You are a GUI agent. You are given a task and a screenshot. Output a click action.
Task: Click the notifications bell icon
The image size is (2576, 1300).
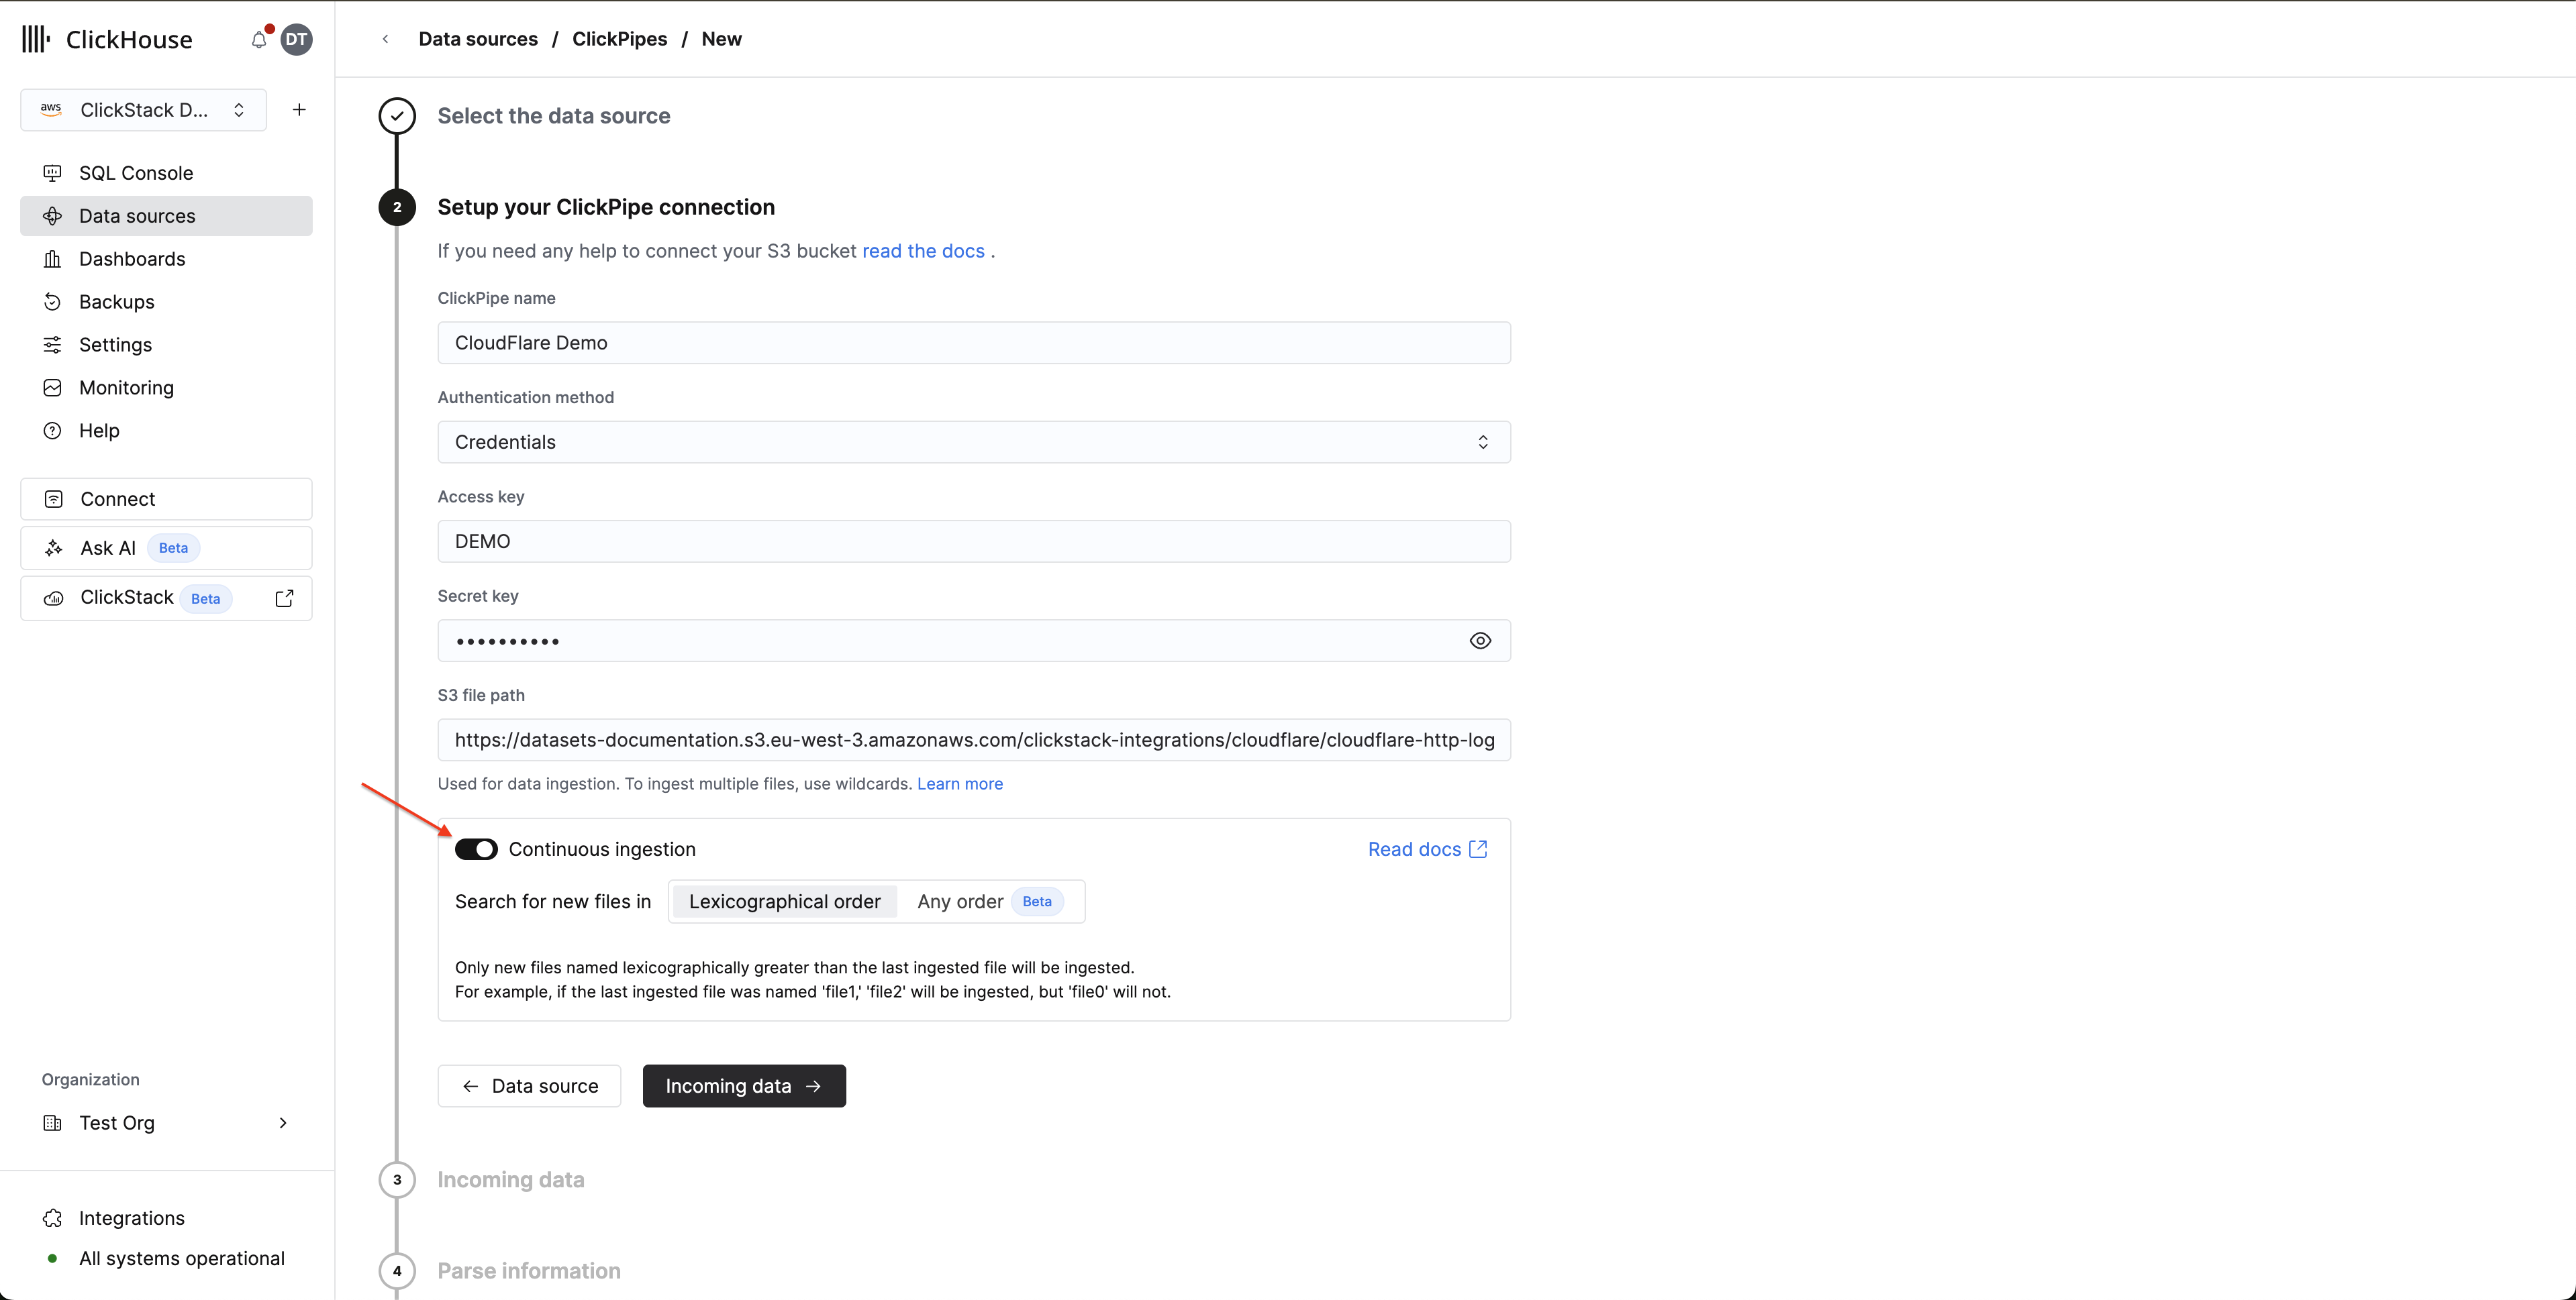(x=259, y=40)
